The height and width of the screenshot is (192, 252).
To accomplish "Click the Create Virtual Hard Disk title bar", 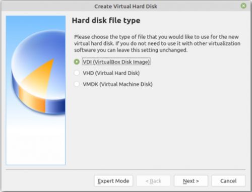I will pyautogui.click(x=125, y=6).
